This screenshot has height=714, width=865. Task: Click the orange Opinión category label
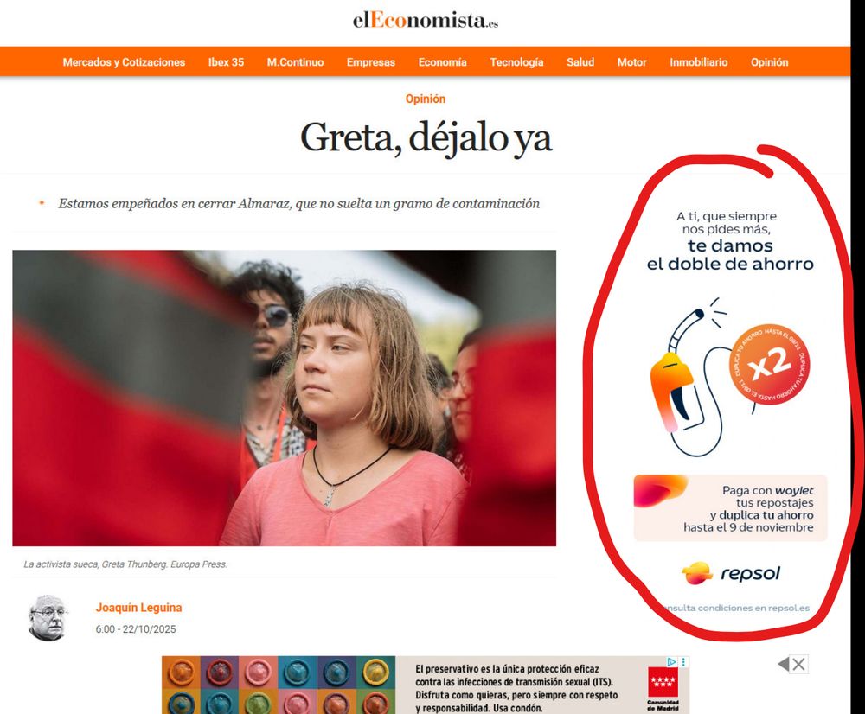pyautogui.click(x=426, y=99)
